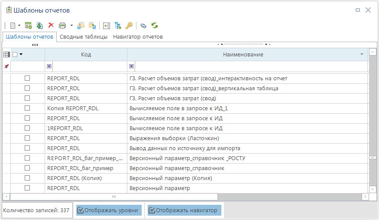Click the green download arrow document icon
The image size is (379, 220).
coord(39,26)
